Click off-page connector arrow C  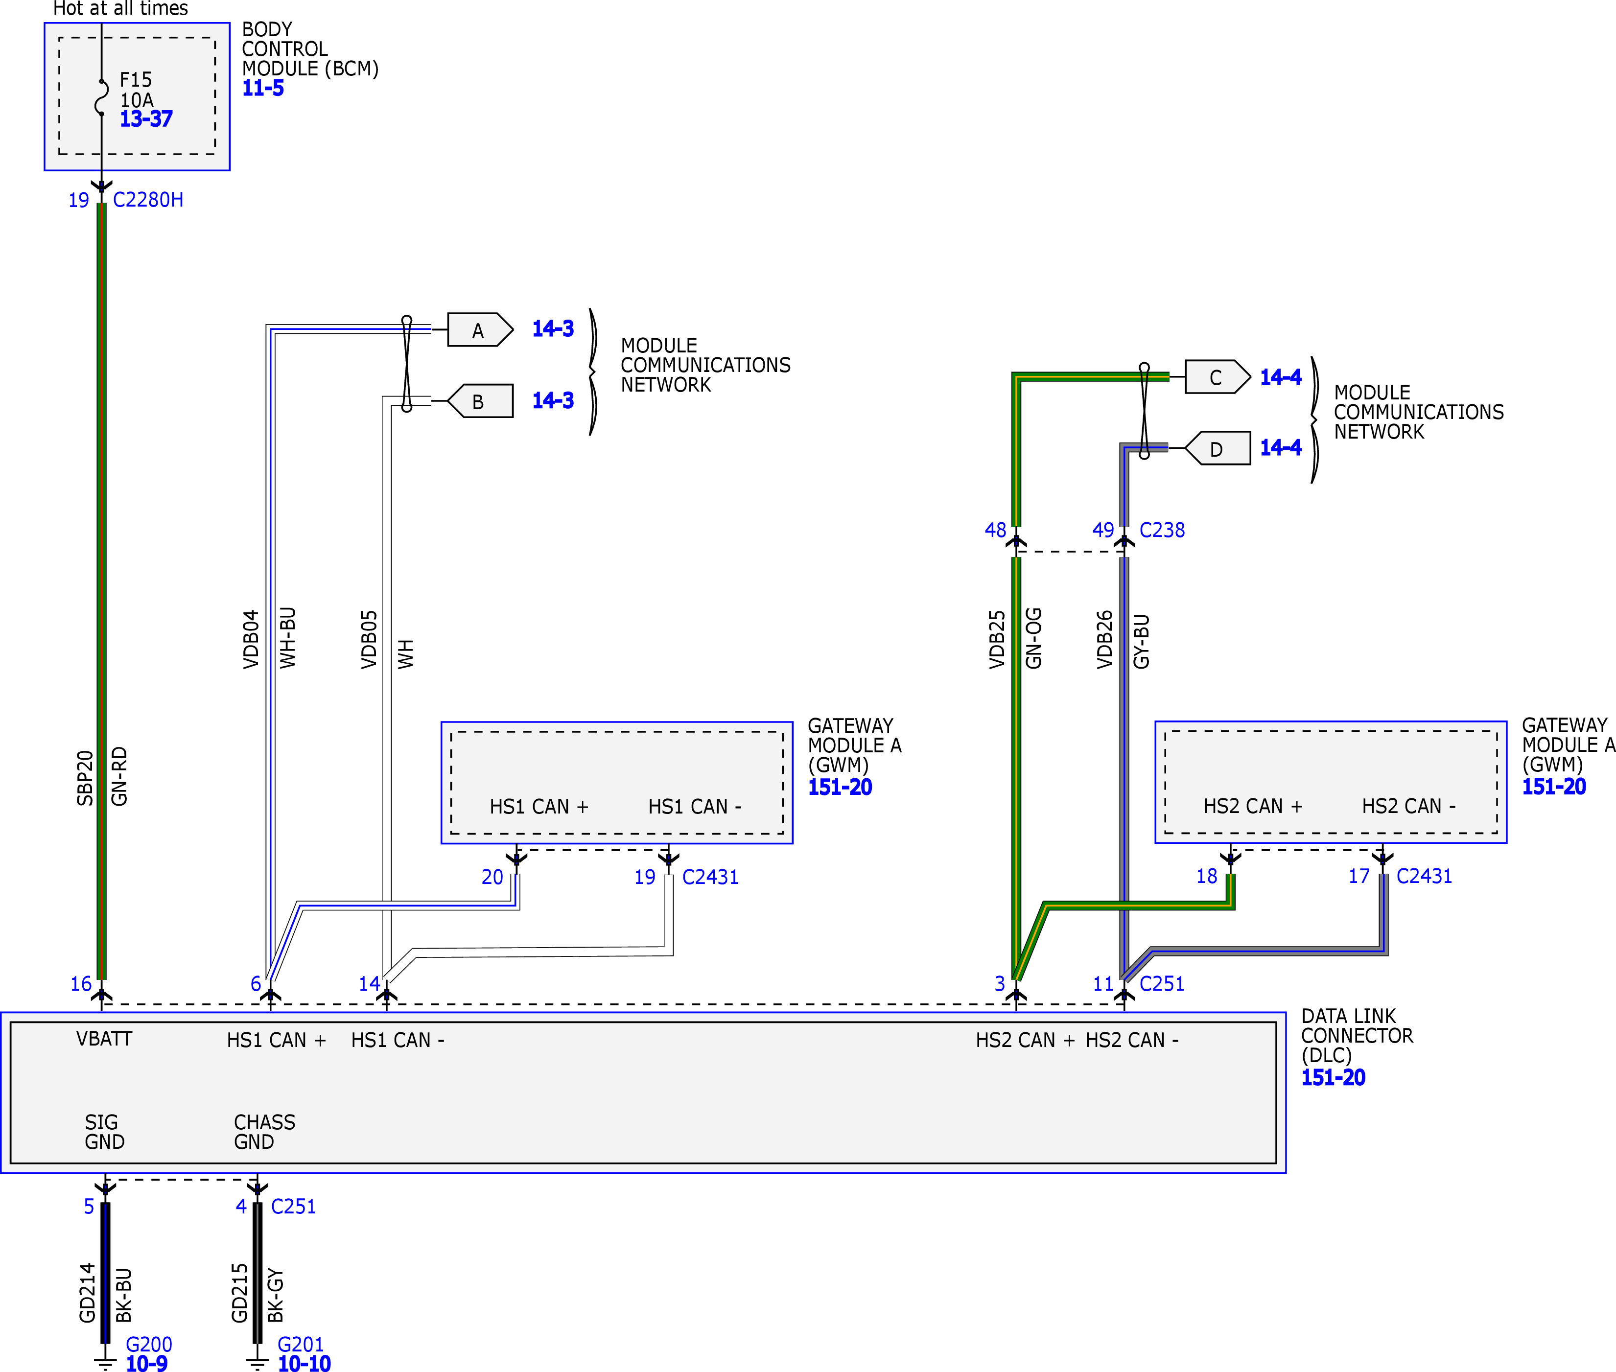pyautogui.click(x=1216, y=377)
